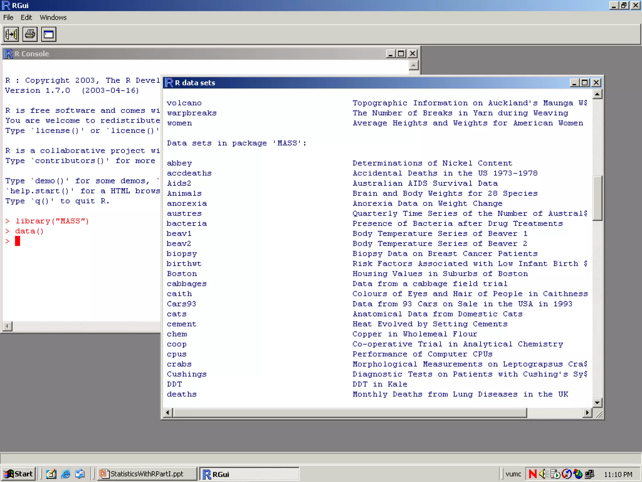Image resolution: width=642 pixels, height=482 pixels.
Task: Click the 'abbey' dataset entry
Action: (179, 163)
